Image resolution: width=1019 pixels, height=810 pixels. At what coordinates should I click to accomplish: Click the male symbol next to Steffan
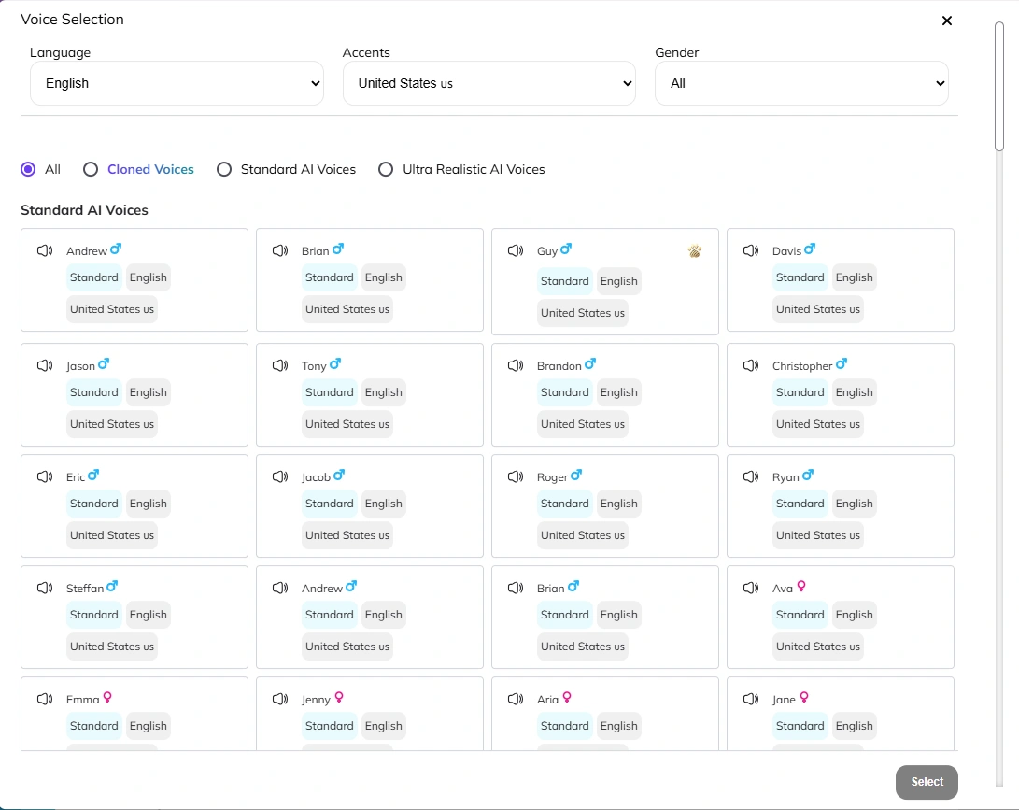click(x=112, y=587)
